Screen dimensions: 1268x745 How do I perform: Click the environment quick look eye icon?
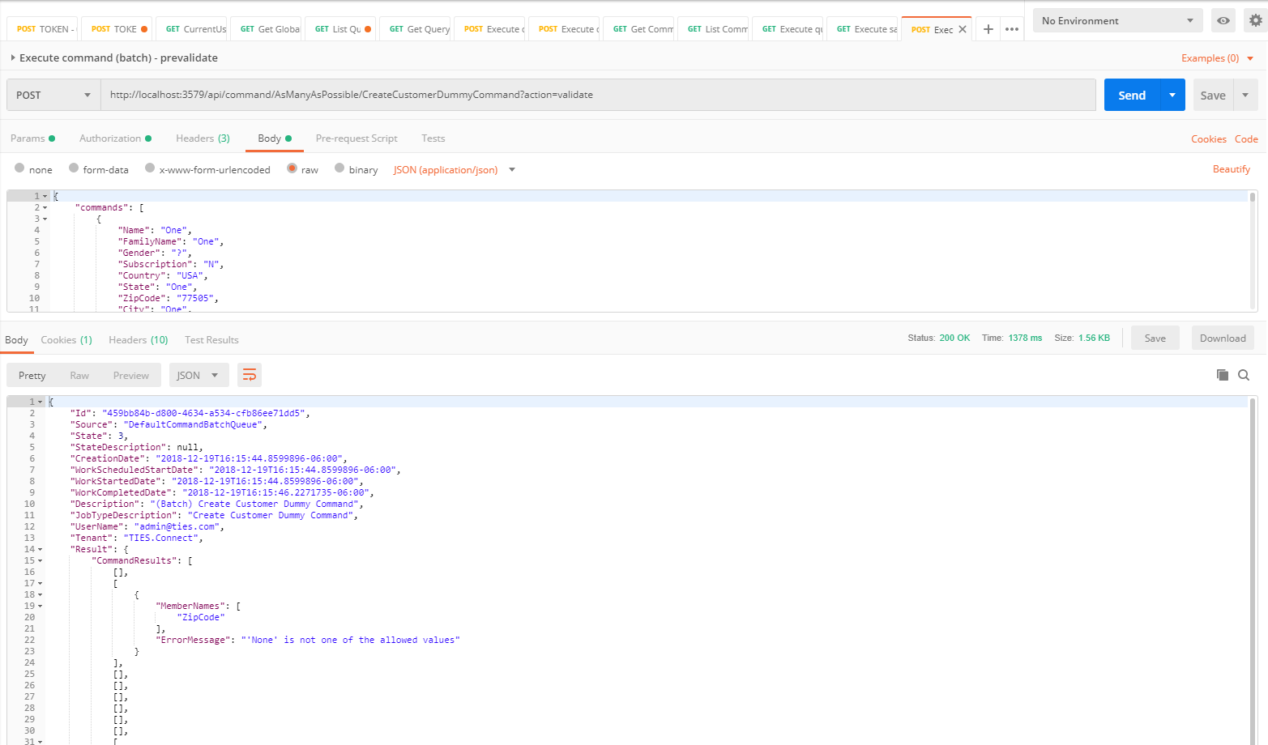tap(1223, 21)
